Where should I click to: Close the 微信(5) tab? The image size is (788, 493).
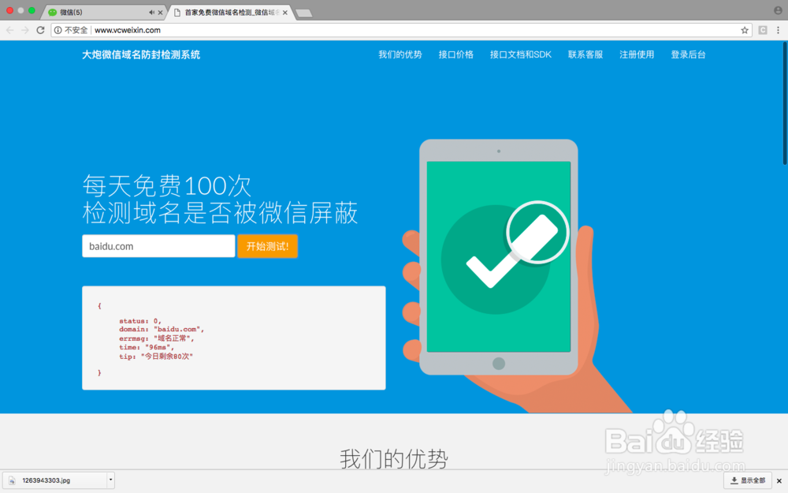coord(160,13)
